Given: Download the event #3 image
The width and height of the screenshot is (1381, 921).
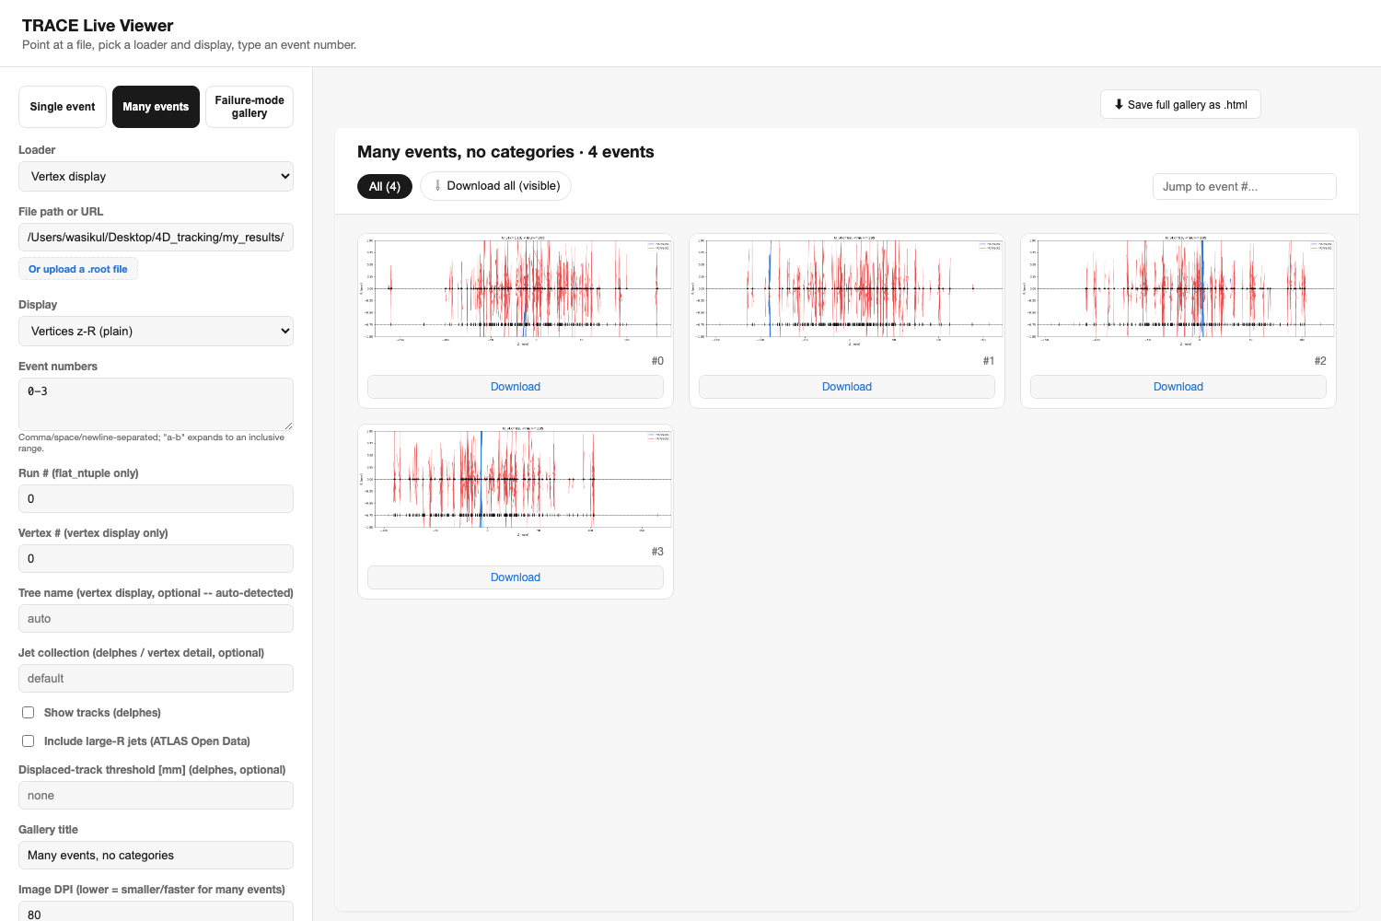Looking at the screenshot, I should tap(516, 577).
